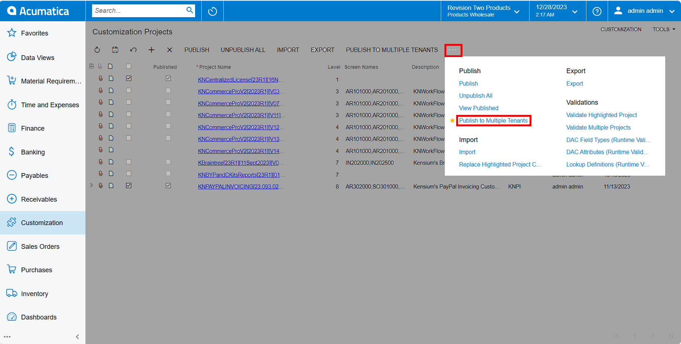The width and height of the screenshot is (681, 344).
Task: Save changes with the disk icon
Action: coord(115,50)
